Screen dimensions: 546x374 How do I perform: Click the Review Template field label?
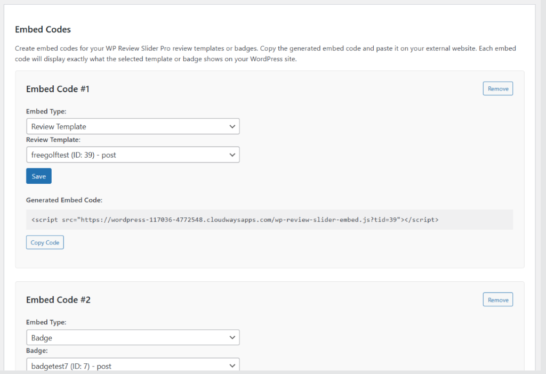click(53, 140)
